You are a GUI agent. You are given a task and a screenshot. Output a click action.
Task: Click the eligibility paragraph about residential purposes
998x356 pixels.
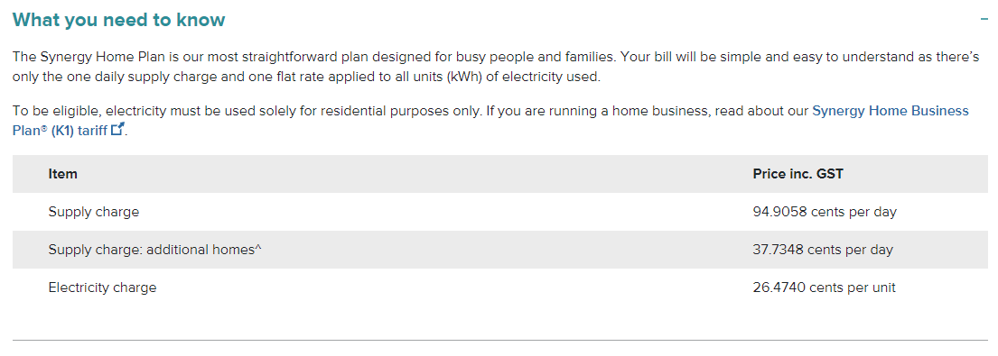(490, 121)
